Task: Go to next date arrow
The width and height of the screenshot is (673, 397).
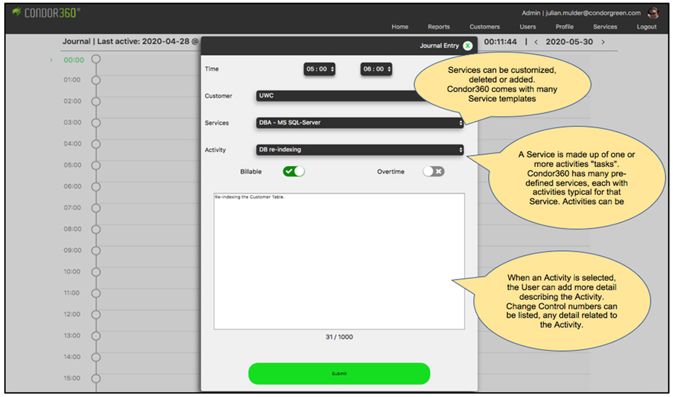Action: [x=603, y=42]
